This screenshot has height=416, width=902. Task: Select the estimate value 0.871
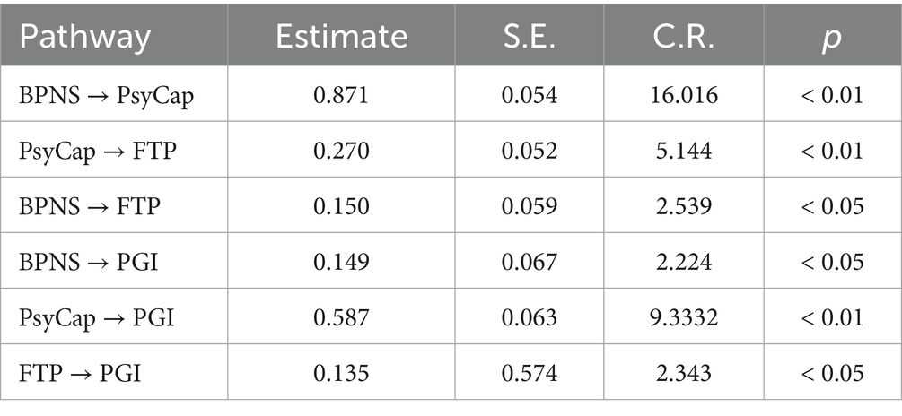(x=341, y=94)
